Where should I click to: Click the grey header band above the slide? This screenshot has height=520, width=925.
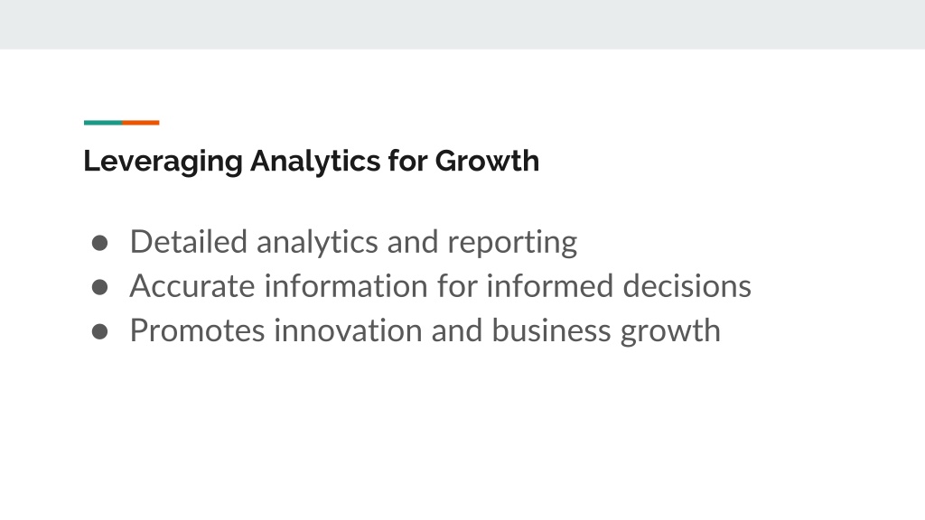(462, 24)
